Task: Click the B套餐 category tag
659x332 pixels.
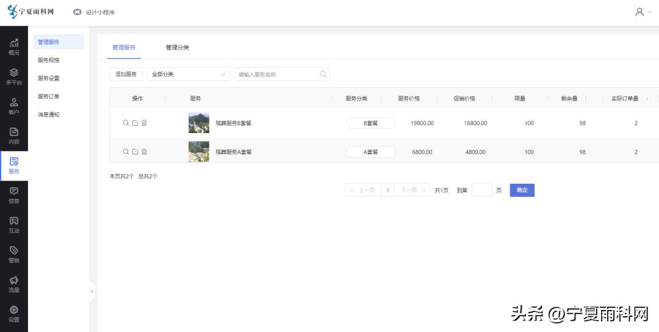Action: (370, 123)
